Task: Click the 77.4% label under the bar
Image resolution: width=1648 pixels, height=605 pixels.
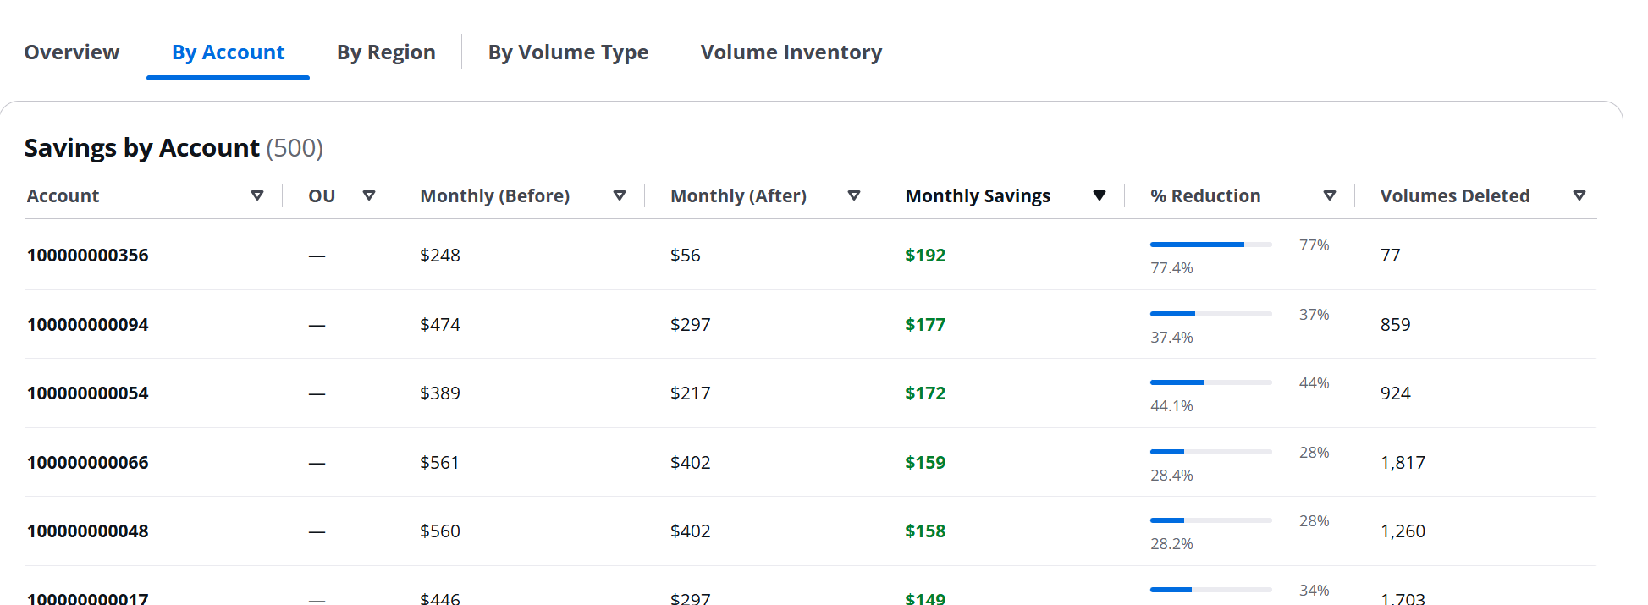Action: (1171, 267)
